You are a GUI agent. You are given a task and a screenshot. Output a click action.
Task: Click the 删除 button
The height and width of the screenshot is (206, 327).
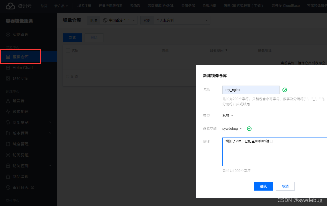(94, 38)
